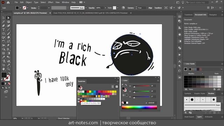
Task: Click the hex color value field
Action: click(x=152, y=103)
